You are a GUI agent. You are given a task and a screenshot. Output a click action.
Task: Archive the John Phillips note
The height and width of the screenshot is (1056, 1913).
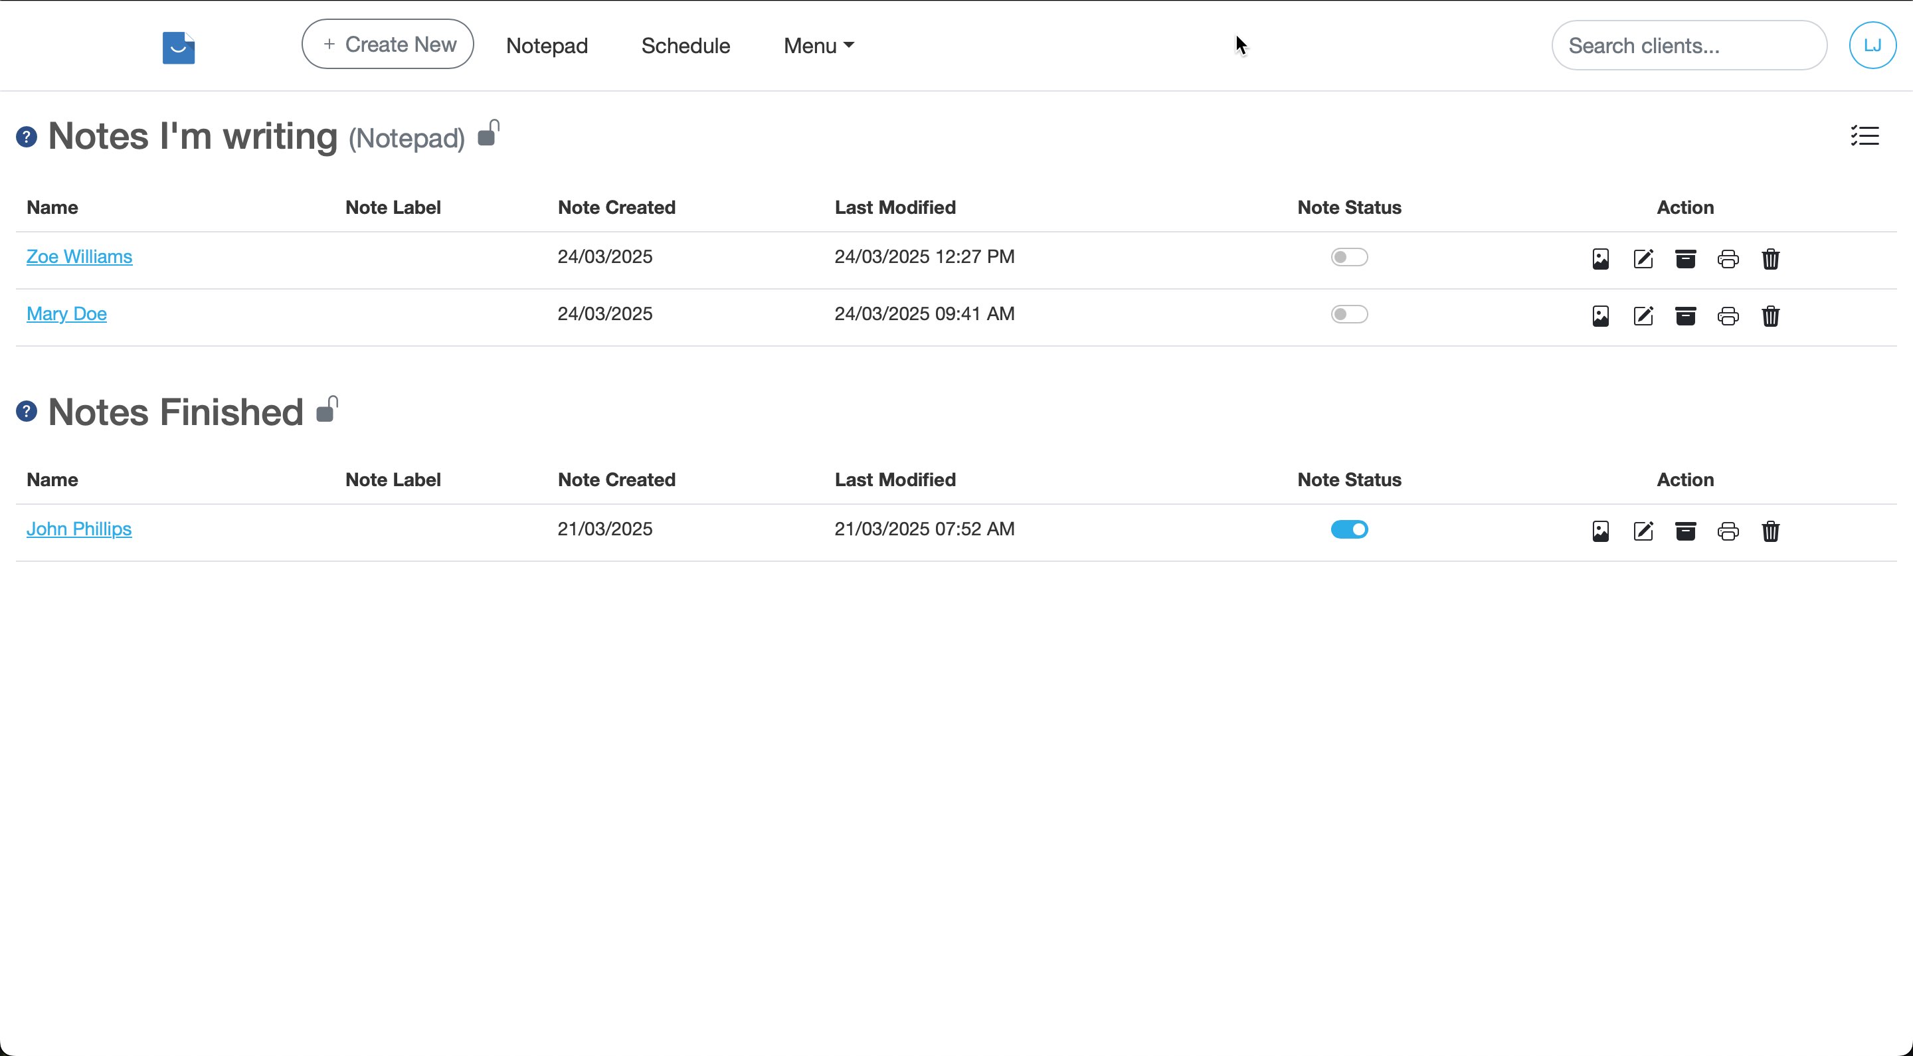pos(1686,531)
